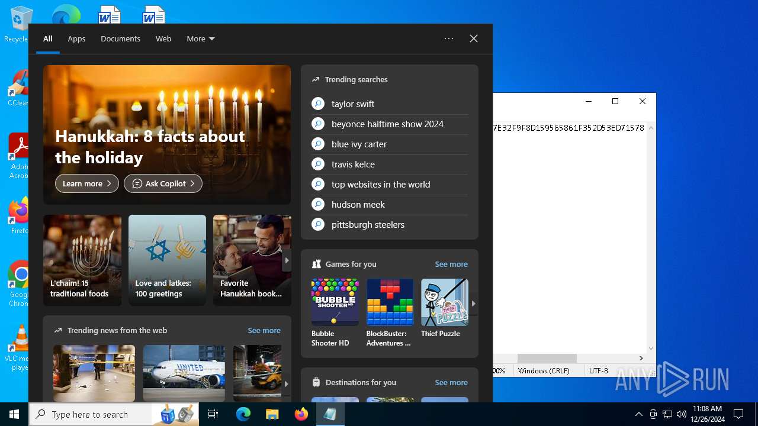758x426 pixels.
Task: Click the Hanukkah 8 facts headline
Action: [150, 147]
